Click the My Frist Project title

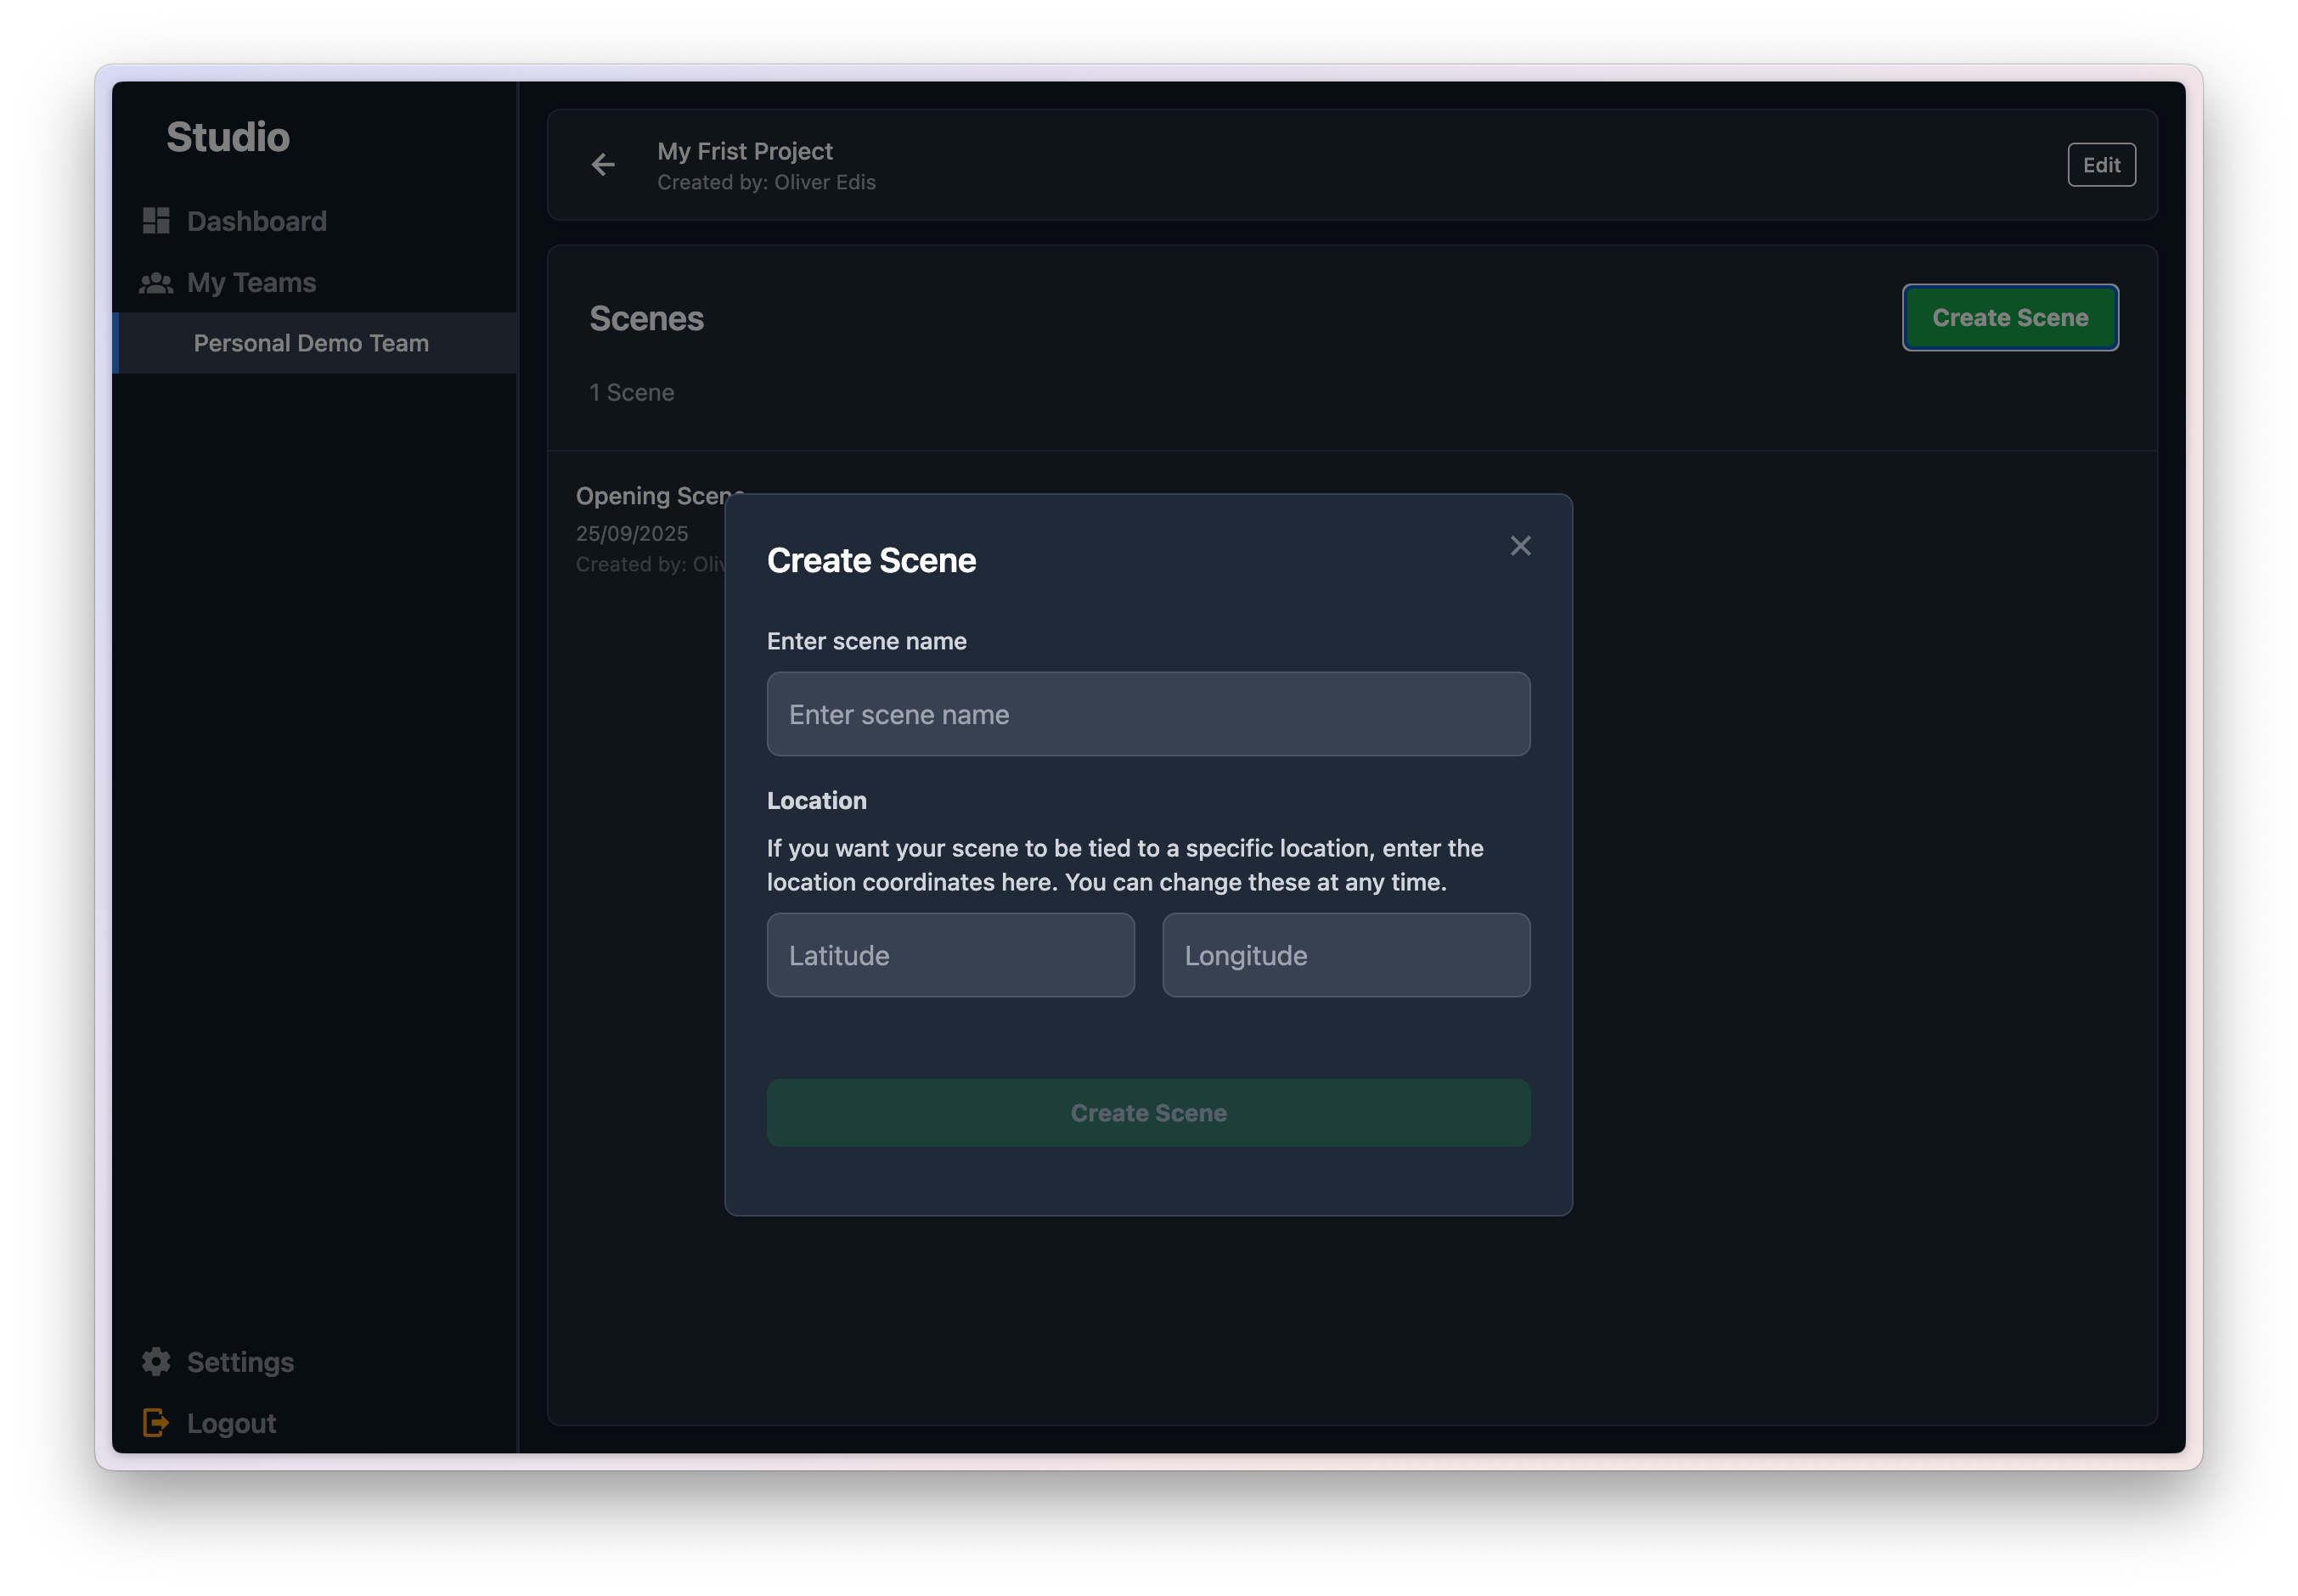point(744,151)
